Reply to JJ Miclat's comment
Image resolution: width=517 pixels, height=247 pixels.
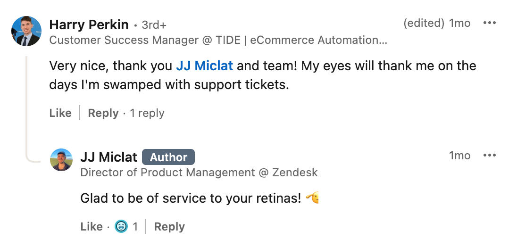tap(169, 227)
